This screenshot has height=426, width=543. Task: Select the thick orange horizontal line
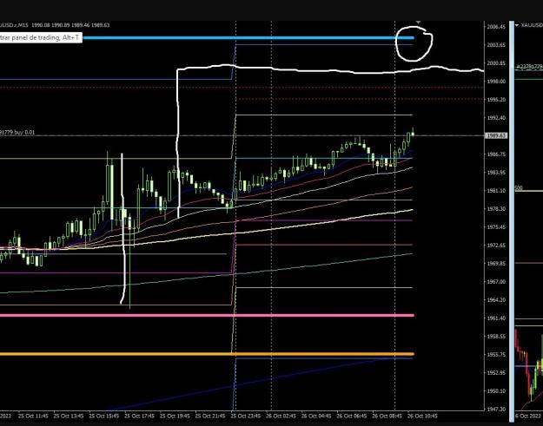[x=207, y=354]
